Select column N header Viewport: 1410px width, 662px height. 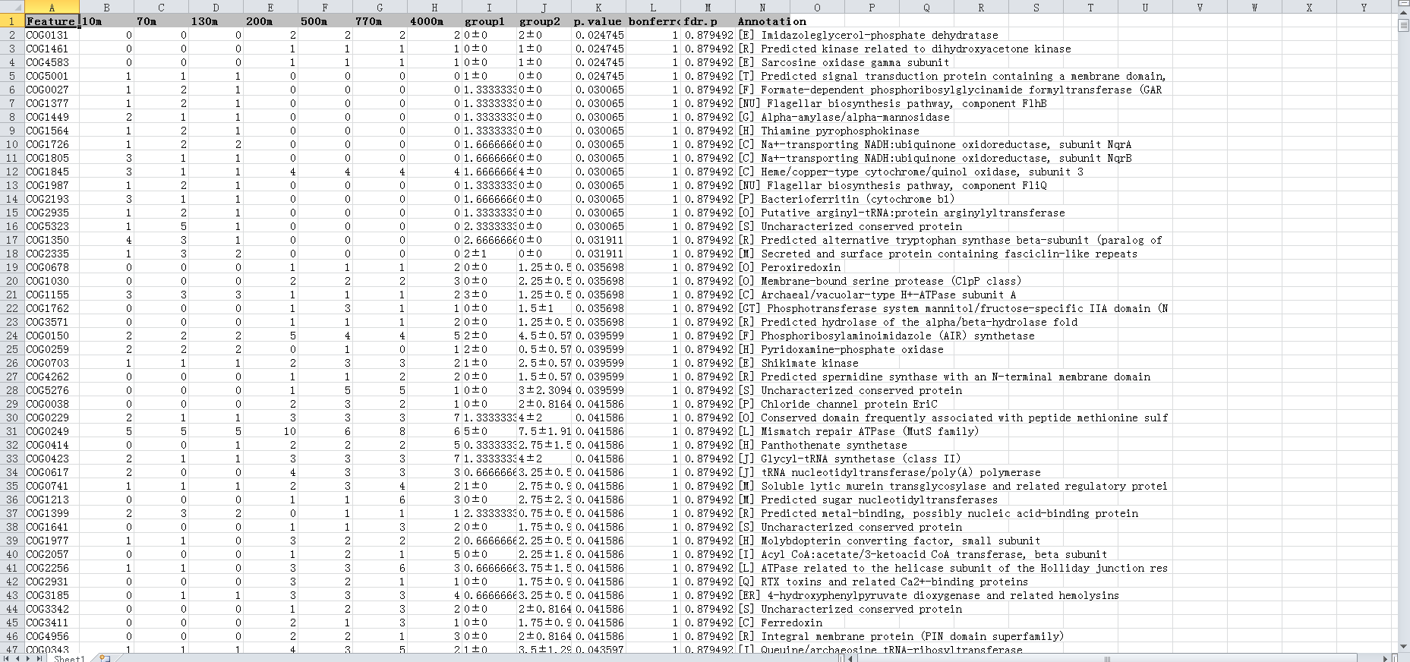762,8
